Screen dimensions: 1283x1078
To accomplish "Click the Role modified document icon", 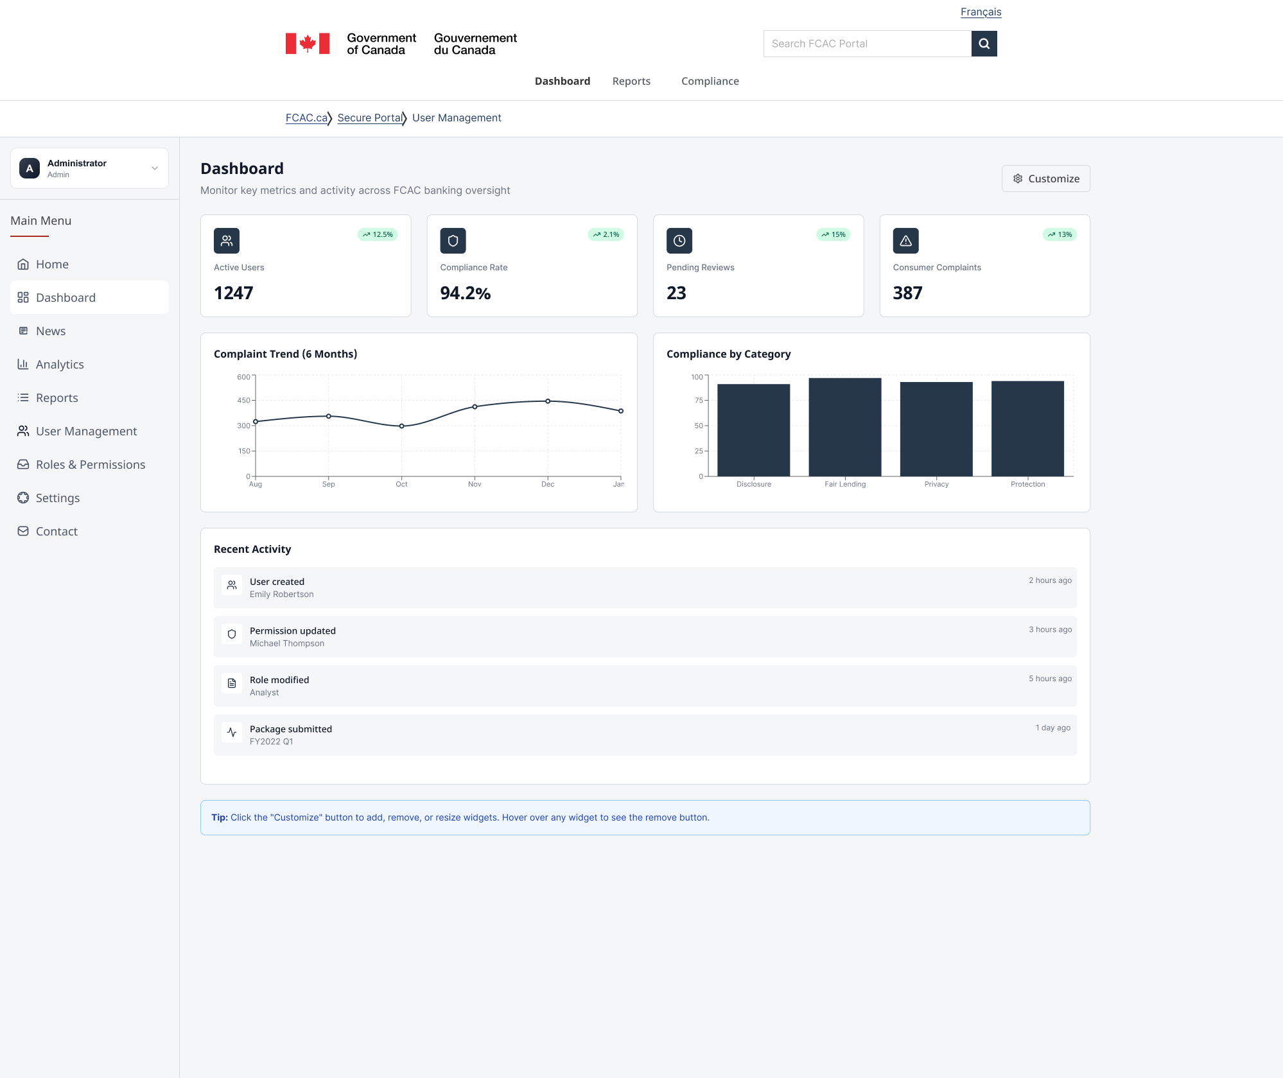I will [x=232, y=683].
